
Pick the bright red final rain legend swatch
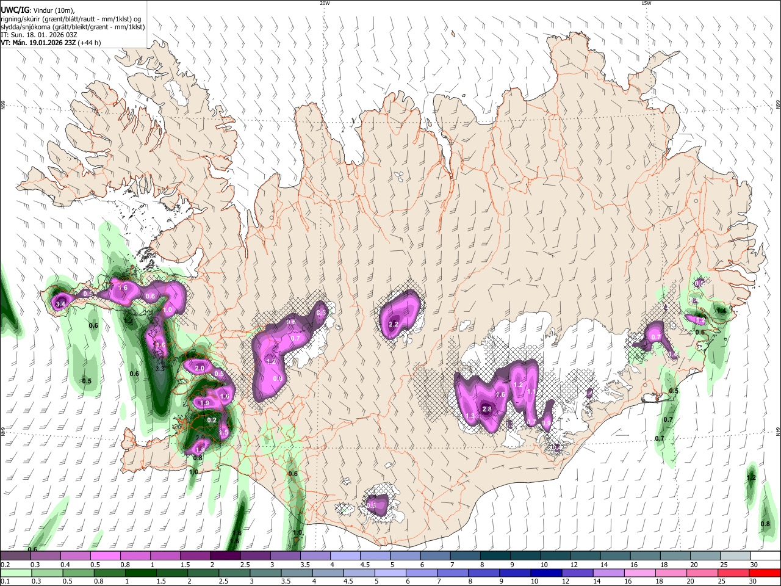[x=764, y=573]
